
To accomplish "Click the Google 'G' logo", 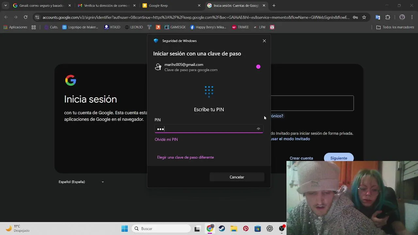I will [x=71, y=80].
